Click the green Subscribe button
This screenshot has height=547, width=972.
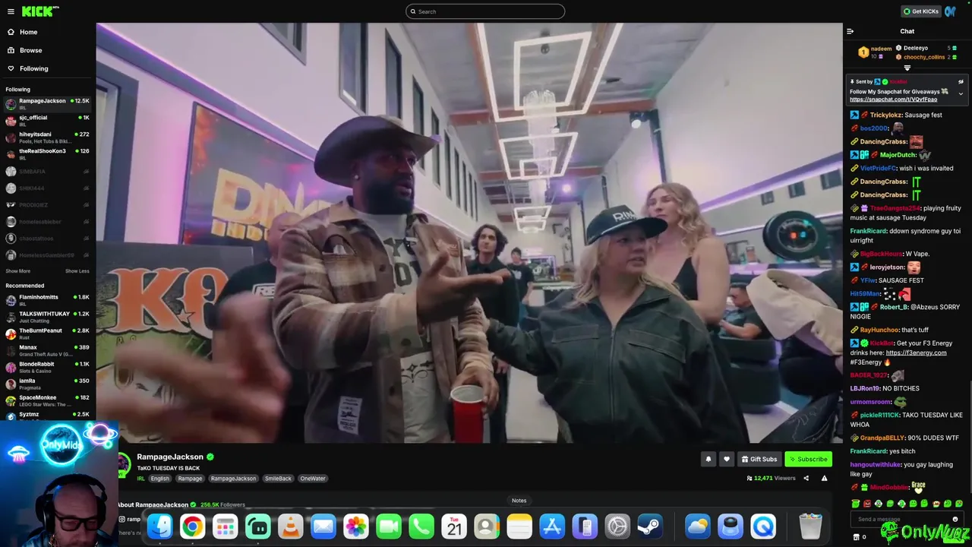(808, 459)
